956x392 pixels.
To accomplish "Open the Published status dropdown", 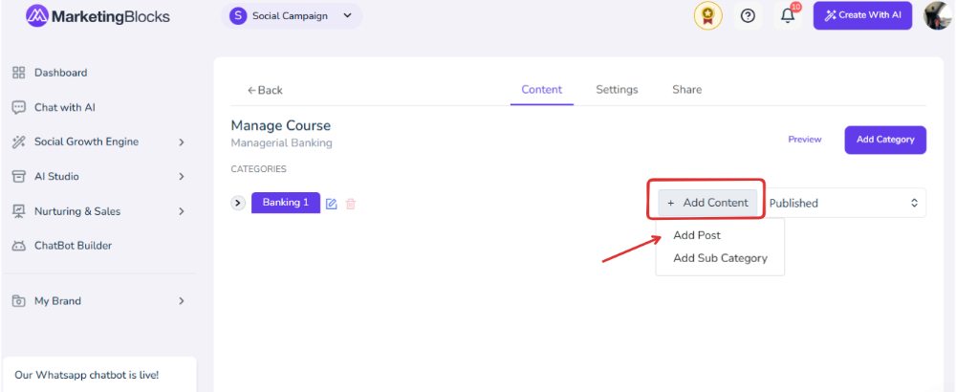I will 844,203.
